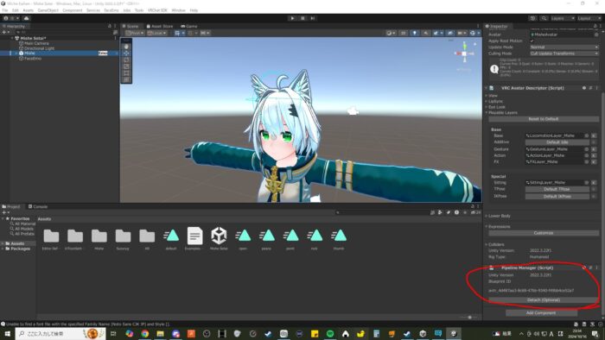
Task: Select the Unity scene asset in Project
Action: tap(219, 236)
